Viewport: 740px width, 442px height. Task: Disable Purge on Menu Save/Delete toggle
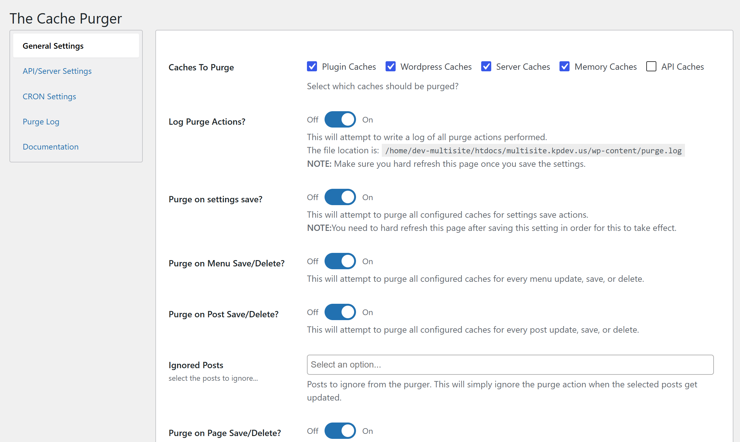point(340,261)
